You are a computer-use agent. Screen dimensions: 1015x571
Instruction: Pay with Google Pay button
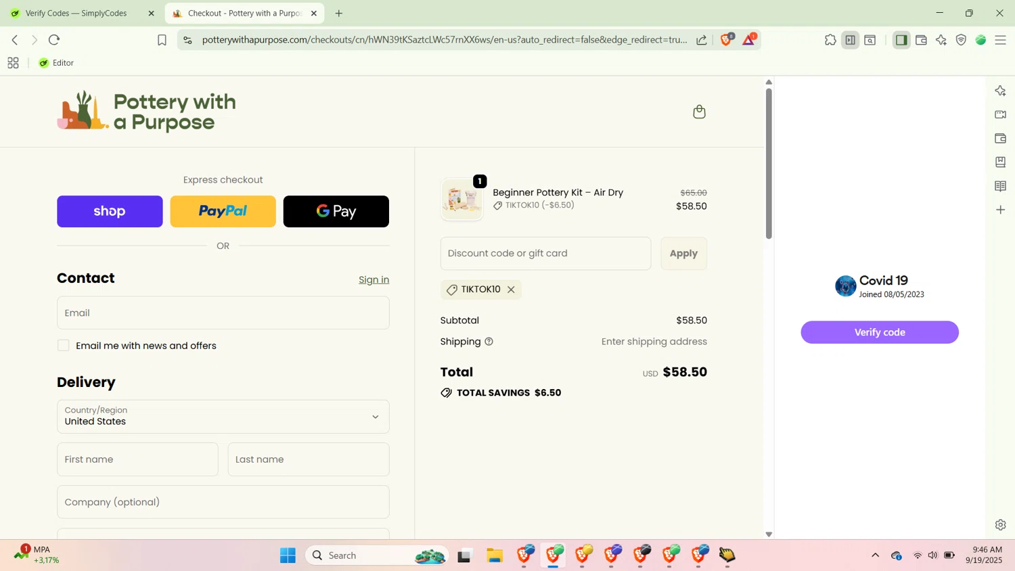pyautogui.click(x=336, y=211)
